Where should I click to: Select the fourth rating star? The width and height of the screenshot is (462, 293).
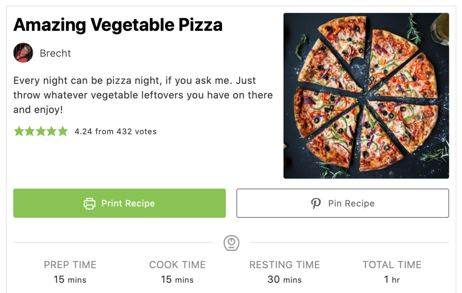[x=51, y=131]
